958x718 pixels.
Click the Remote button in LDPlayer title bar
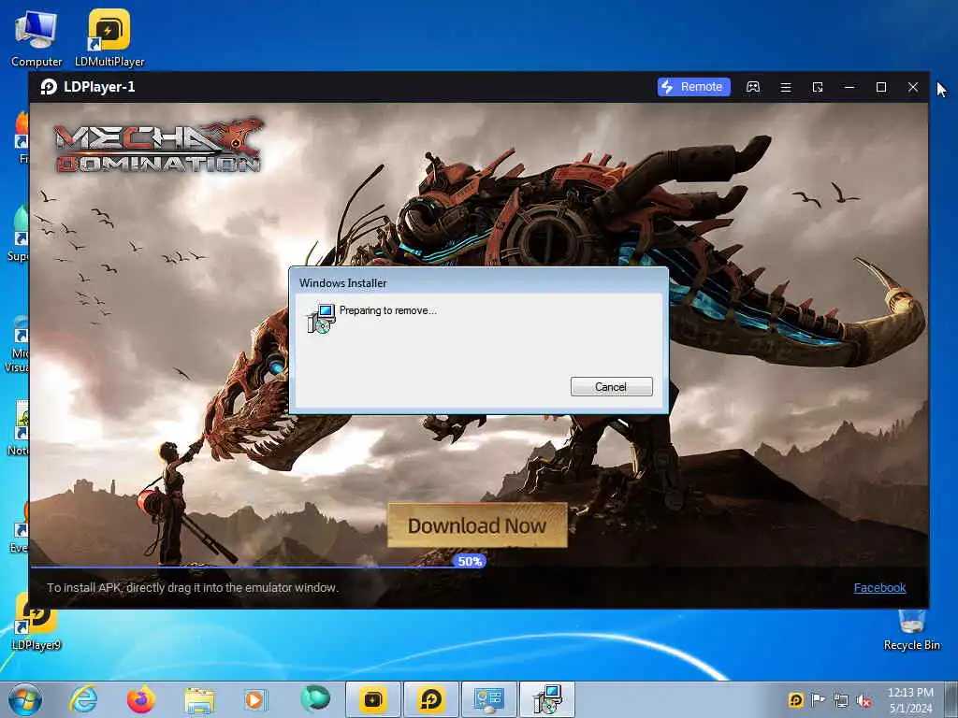point(693,87)
